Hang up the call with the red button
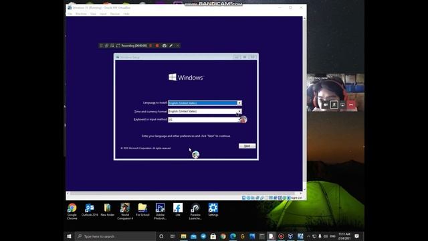The width and height of the screenshot is (428, 241). click(351, 104)
